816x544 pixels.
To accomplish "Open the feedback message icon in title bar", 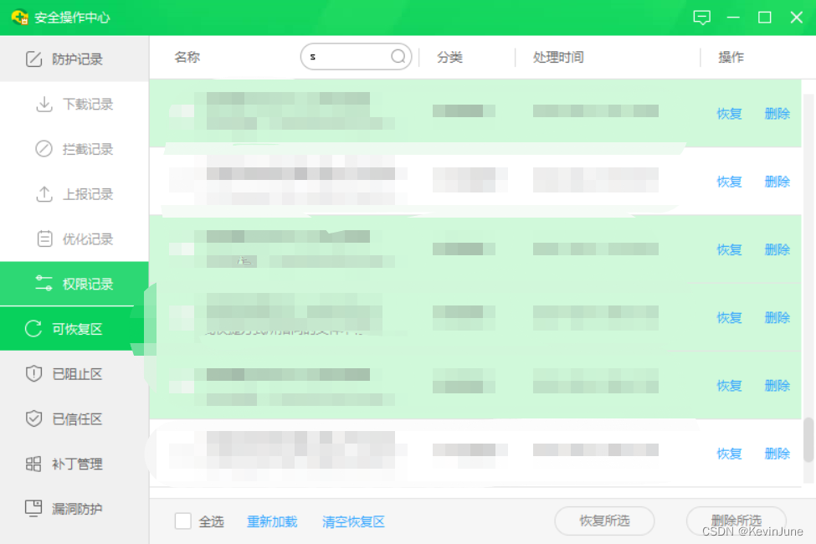I will coord(701,18).
